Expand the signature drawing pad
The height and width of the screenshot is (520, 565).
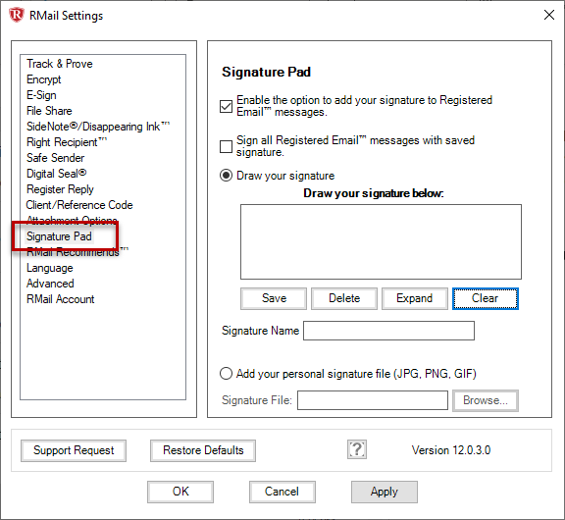(415, 298)
